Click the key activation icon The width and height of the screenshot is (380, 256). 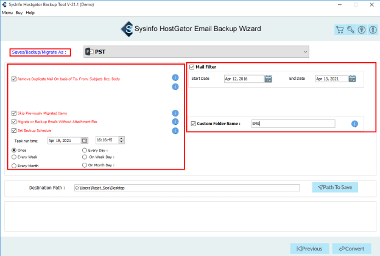pyautogui.click(x=351, y=30)
